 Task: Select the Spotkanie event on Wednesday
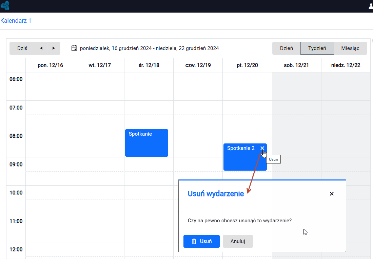coord(146,143)
